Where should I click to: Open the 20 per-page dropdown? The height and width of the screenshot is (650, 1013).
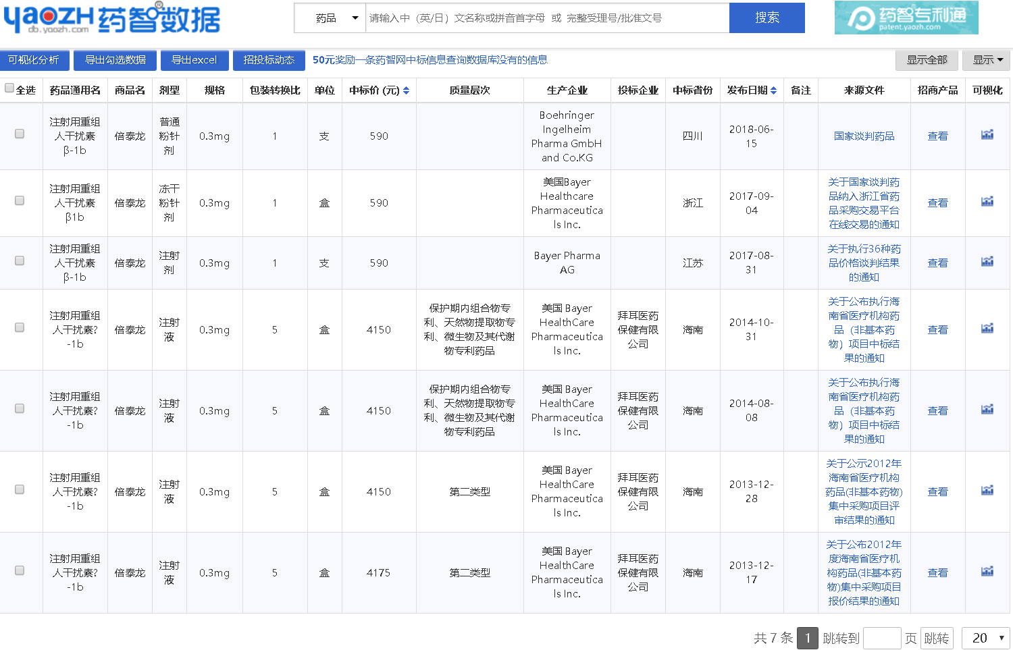coord(986,638)
